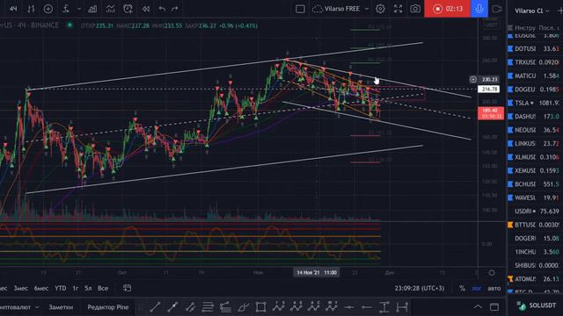
Task: Set the date range to 5л
Action: coord(88,288)
